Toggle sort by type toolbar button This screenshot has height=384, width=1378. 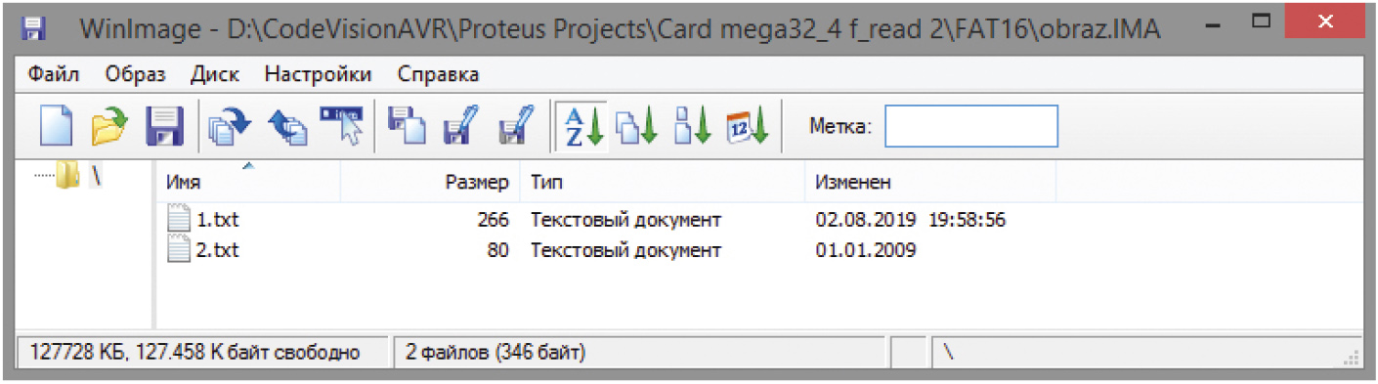636,127
